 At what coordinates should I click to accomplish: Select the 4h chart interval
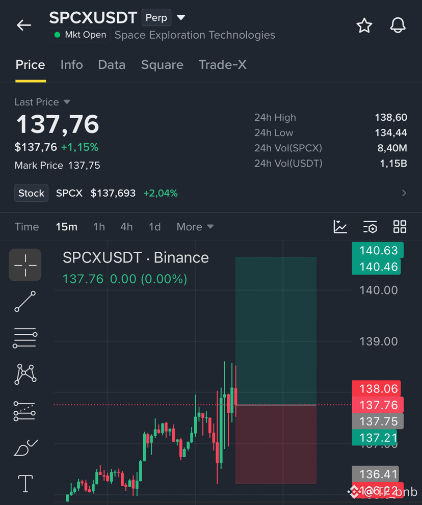coord(126,227)
